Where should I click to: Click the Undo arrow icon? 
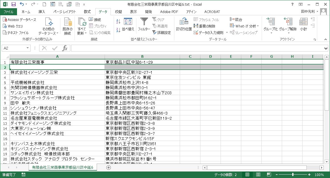(22, 4)
